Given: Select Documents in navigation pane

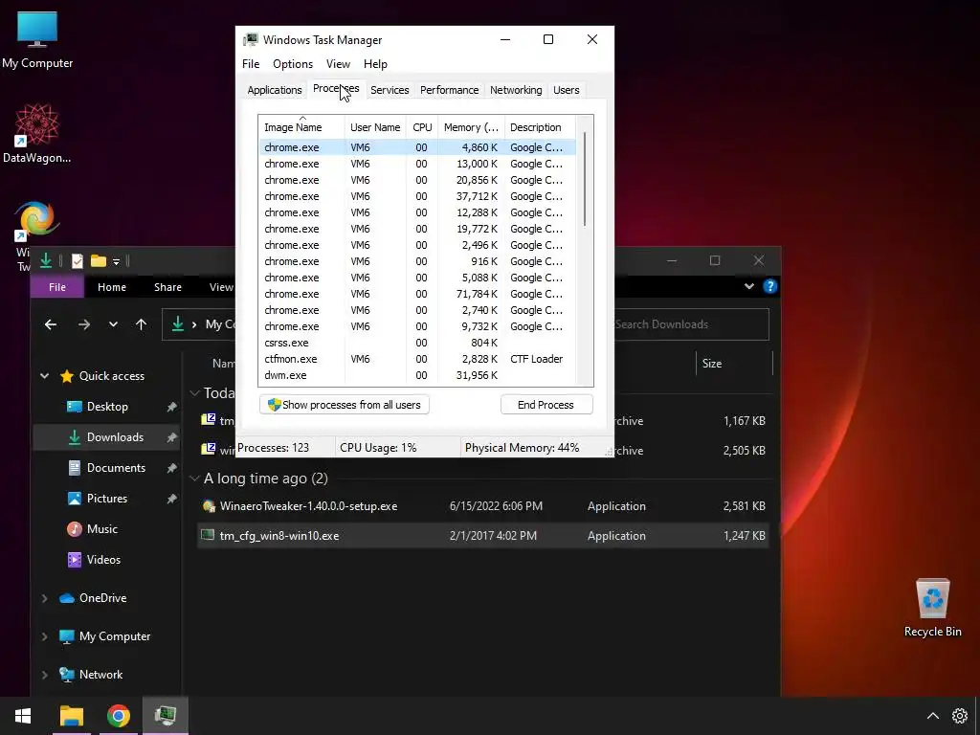Looking at the screenshot, I should click(116, 467).
